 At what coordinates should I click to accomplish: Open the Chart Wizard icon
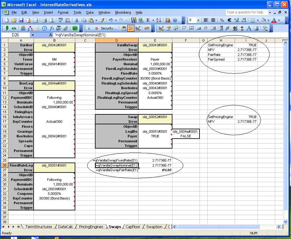click(168, 20)
